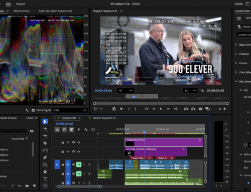Screen dimensions: 251x192
Task: Open the 8 Bit scope depth dropdown
Action: [x=70, y=110]
